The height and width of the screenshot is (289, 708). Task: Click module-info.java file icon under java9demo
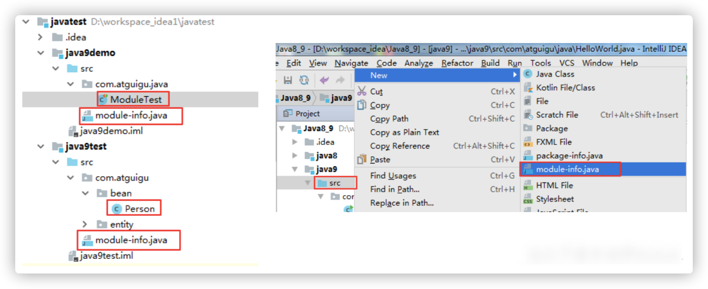tap(88, 115)
